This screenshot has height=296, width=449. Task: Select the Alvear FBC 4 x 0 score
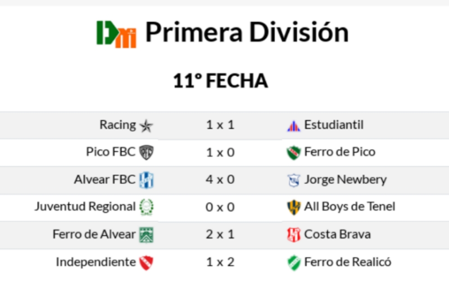[220, 179]
